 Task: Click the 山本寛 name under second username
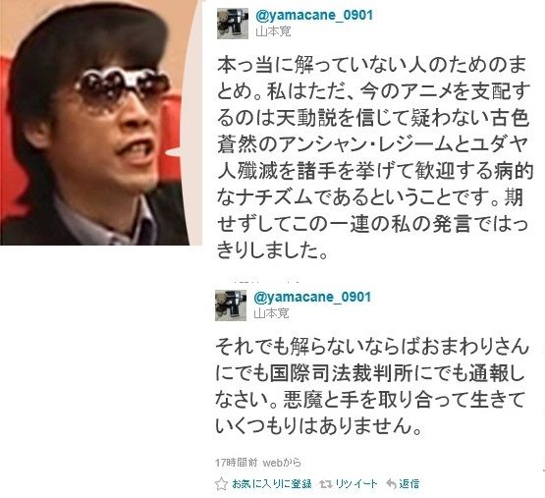pyautogui.click(x=271, y=313)
